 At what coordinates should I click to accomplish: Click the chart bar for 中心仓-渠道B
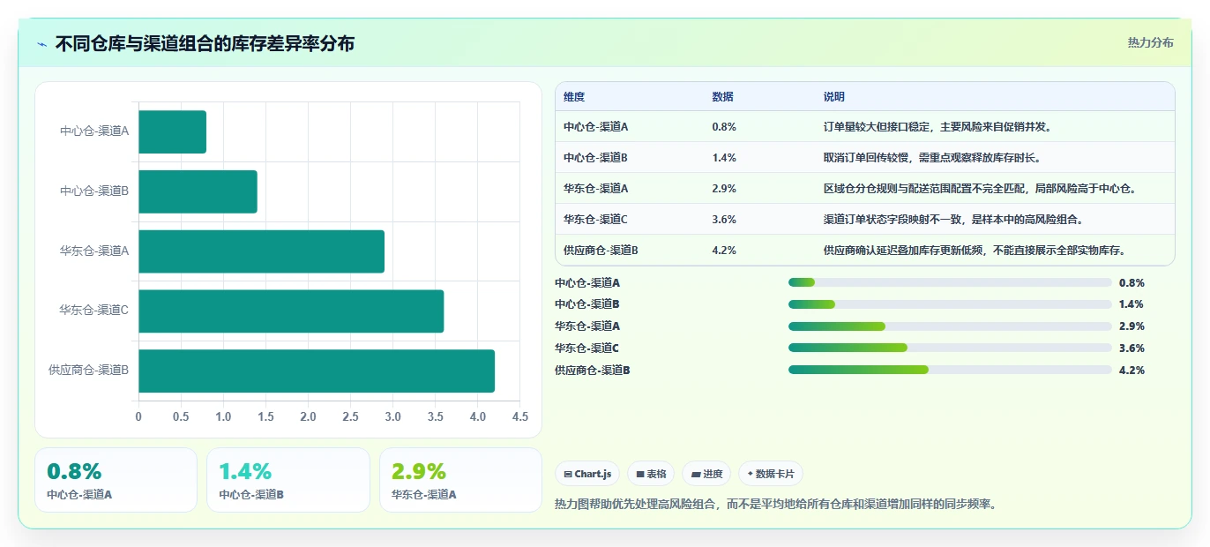click(x=198, y=191)
